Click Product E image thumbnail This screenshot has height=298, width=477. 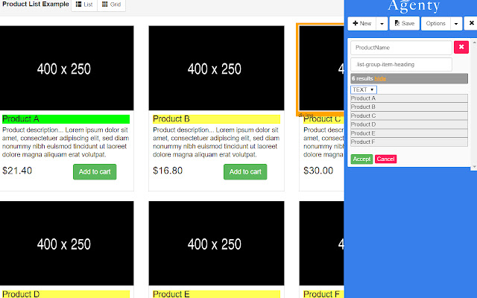216,244
